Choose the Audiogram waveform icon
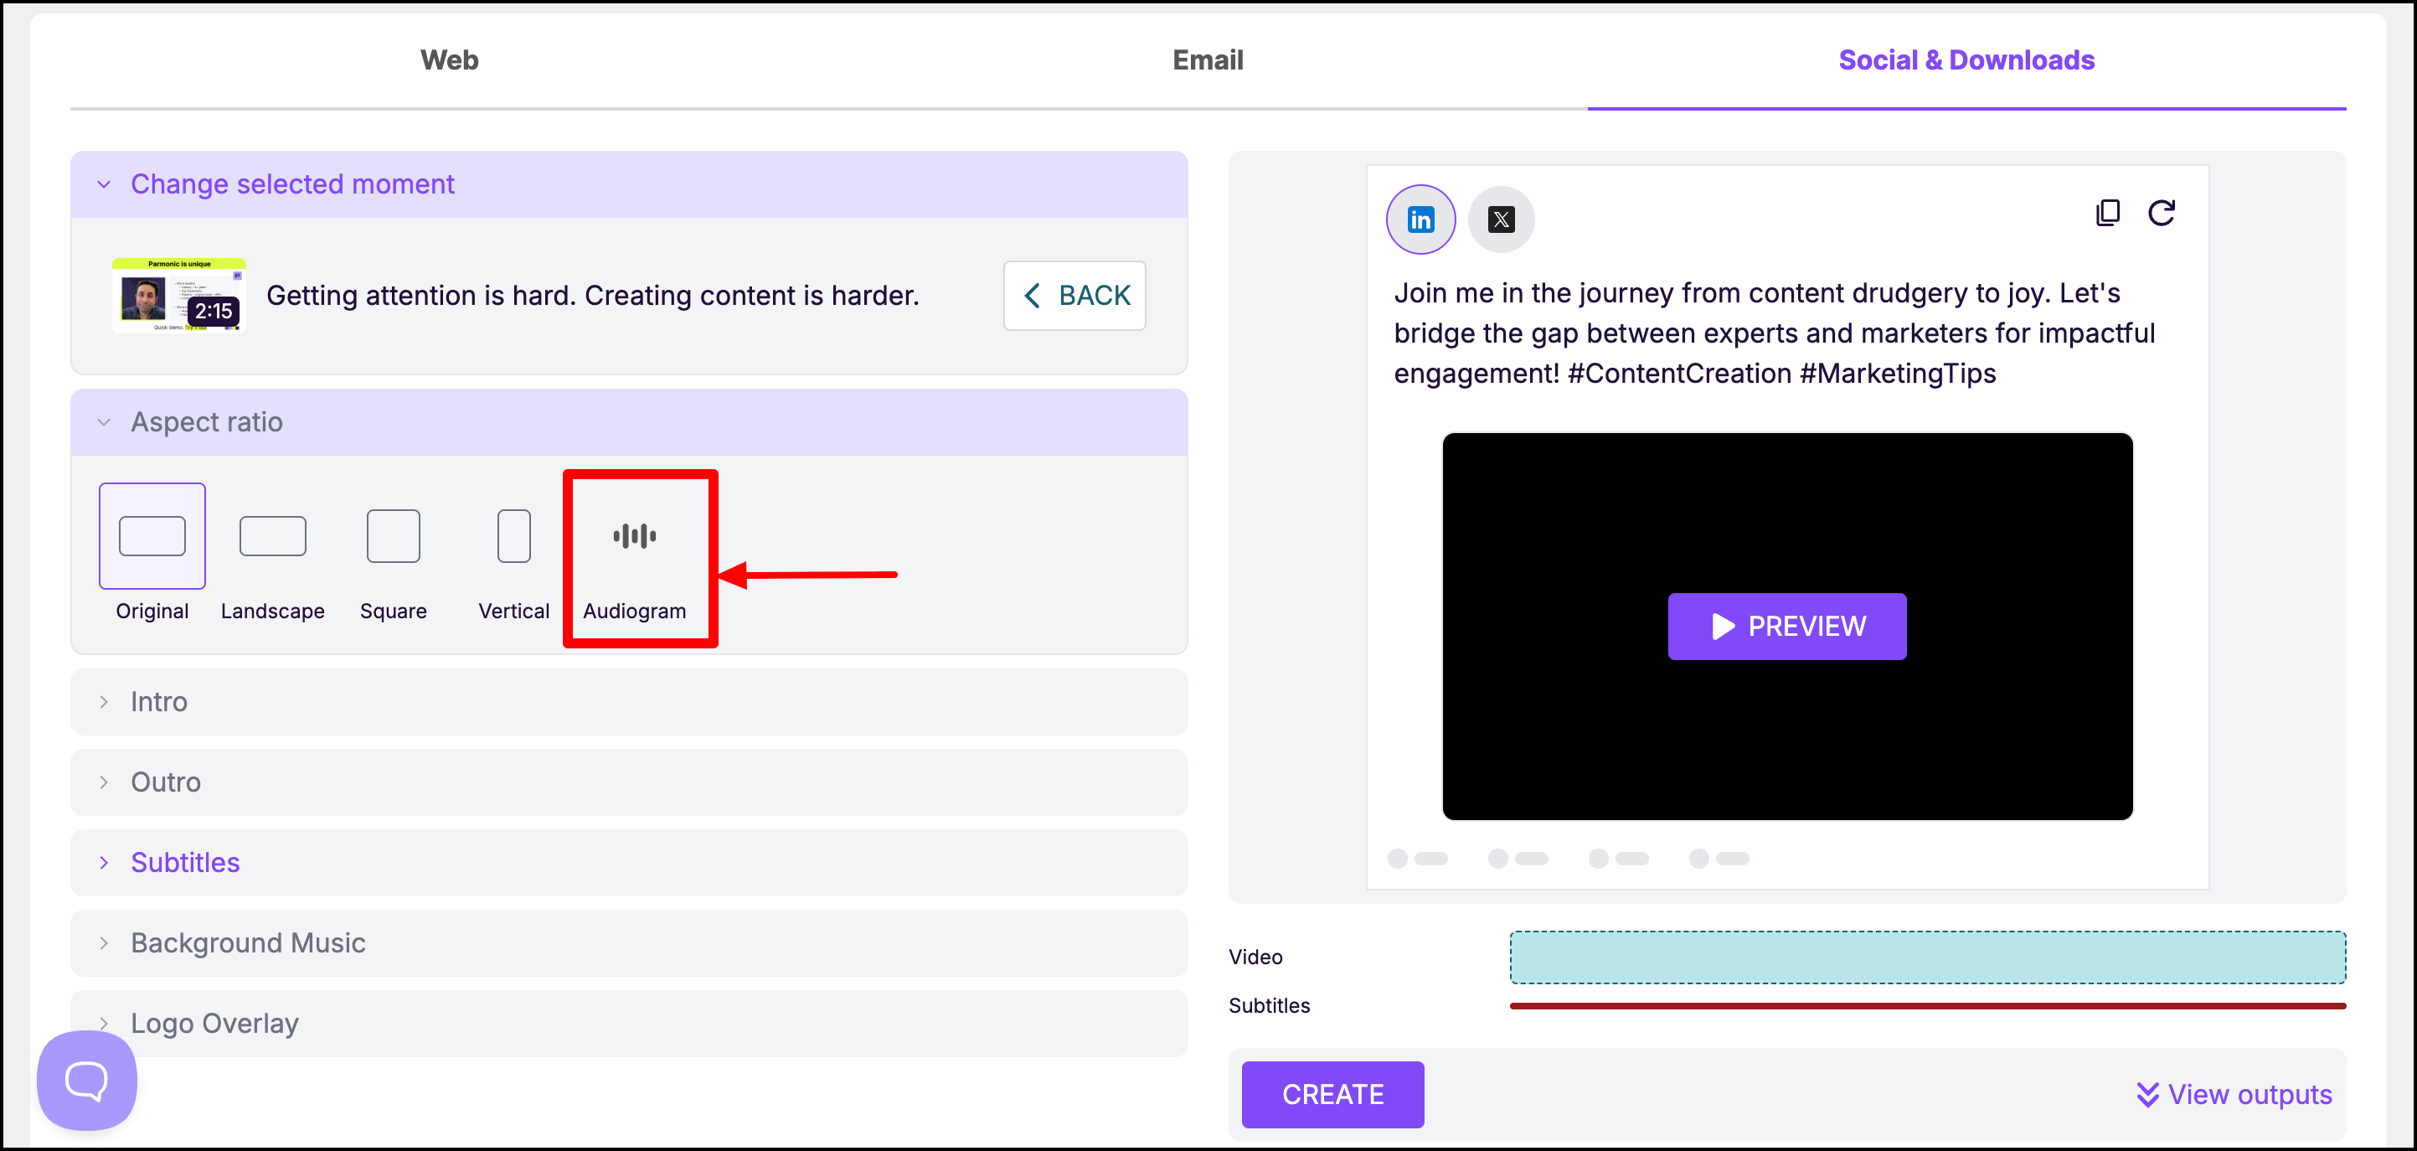Image resolution: width=2417 pixels, height=1151 pixels. point(634,536)
